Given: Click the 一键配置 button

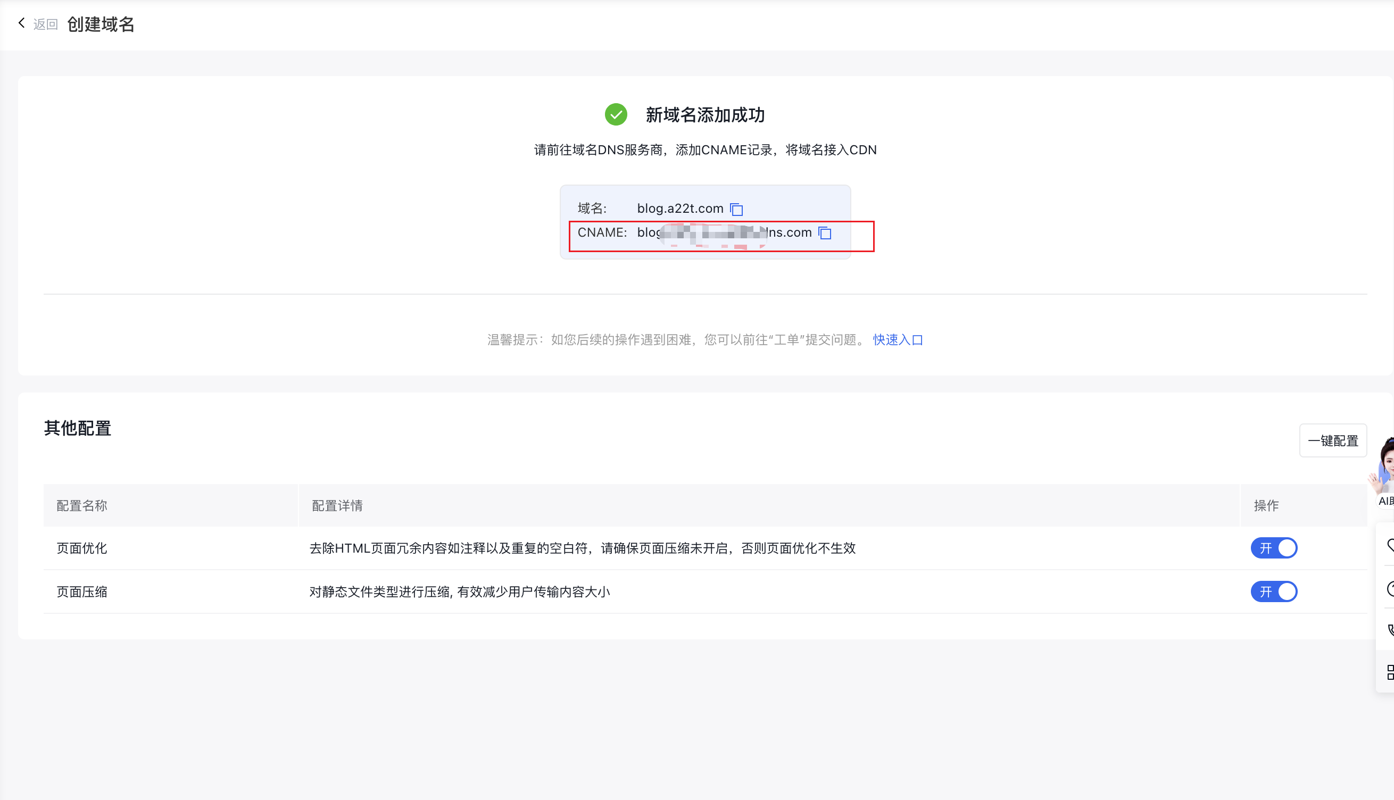Looking at the screenshot, I should (x=1332, y=440).
